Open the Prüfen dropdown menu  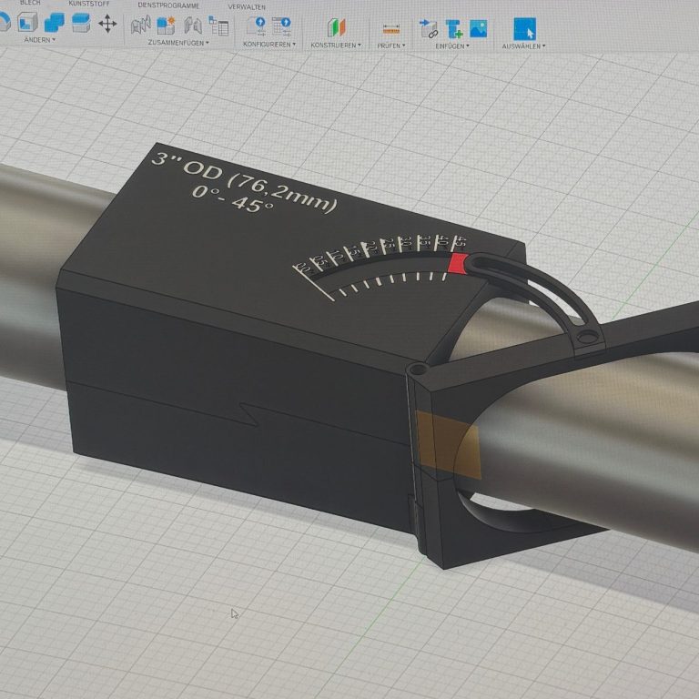point(391,45)
